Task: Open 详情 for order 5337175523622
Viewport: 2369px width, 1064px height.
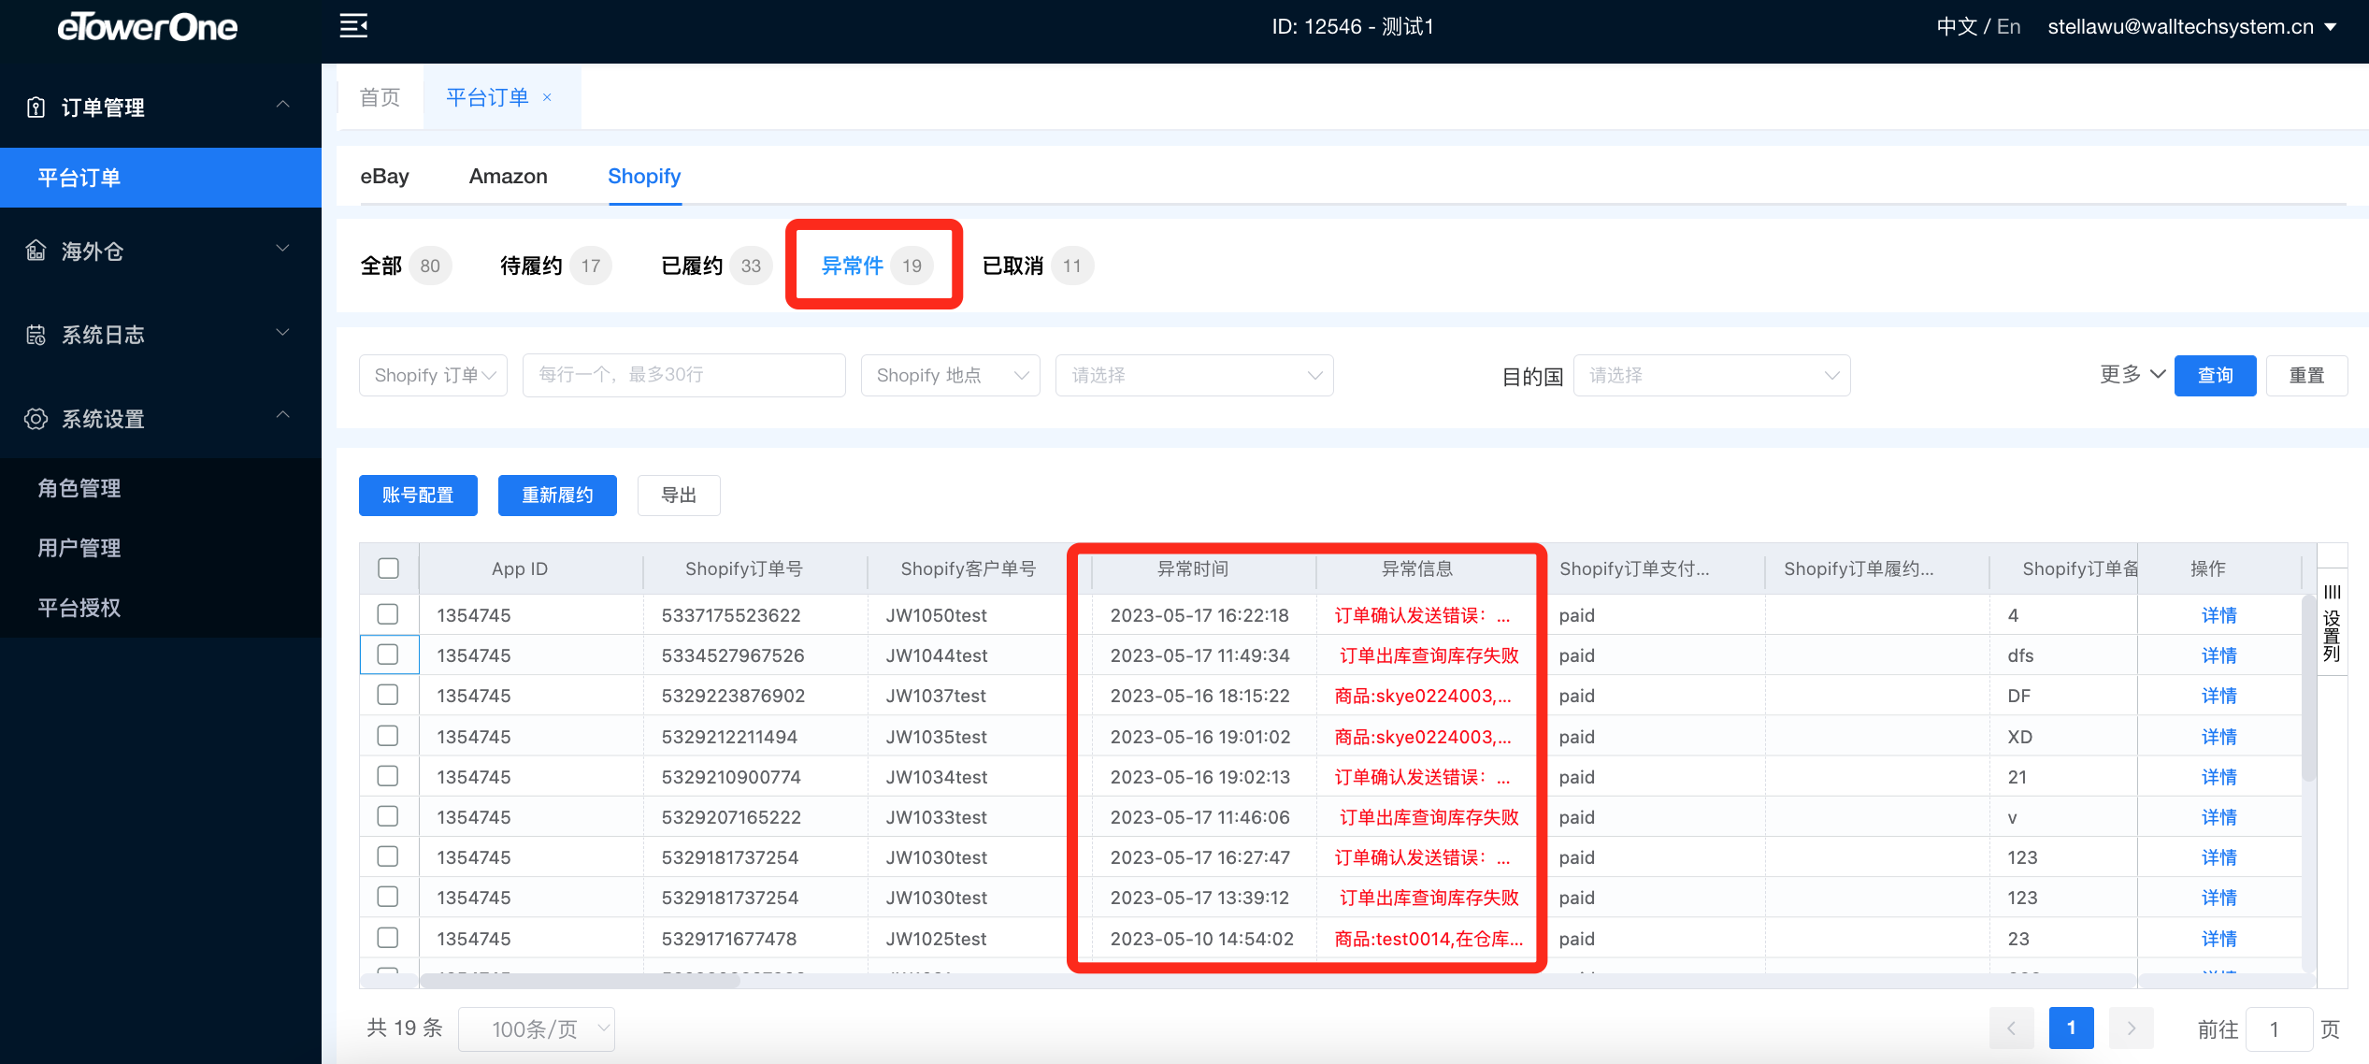Action: pyautogui.click(x=2218, y=614)
